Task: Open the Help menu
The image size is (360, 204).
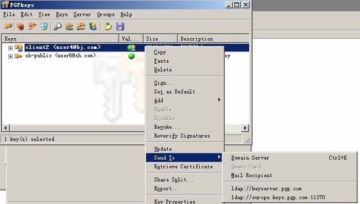Action: pyautogui.click(x=126, y=14)
